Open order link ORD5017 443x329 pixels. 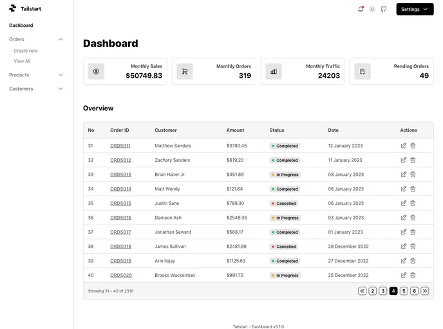pos(120,232)
